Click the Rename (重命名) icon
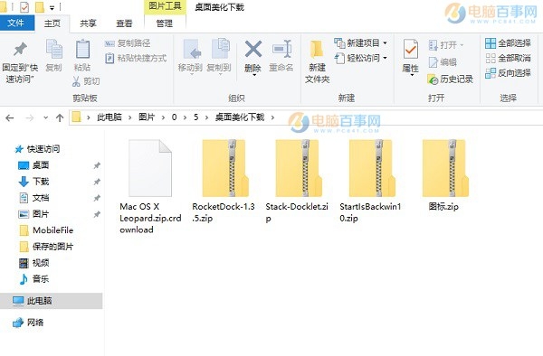Image resolution: width=543 pixels, height=356 pixels. pyautogui.click(x=281, y=49)
